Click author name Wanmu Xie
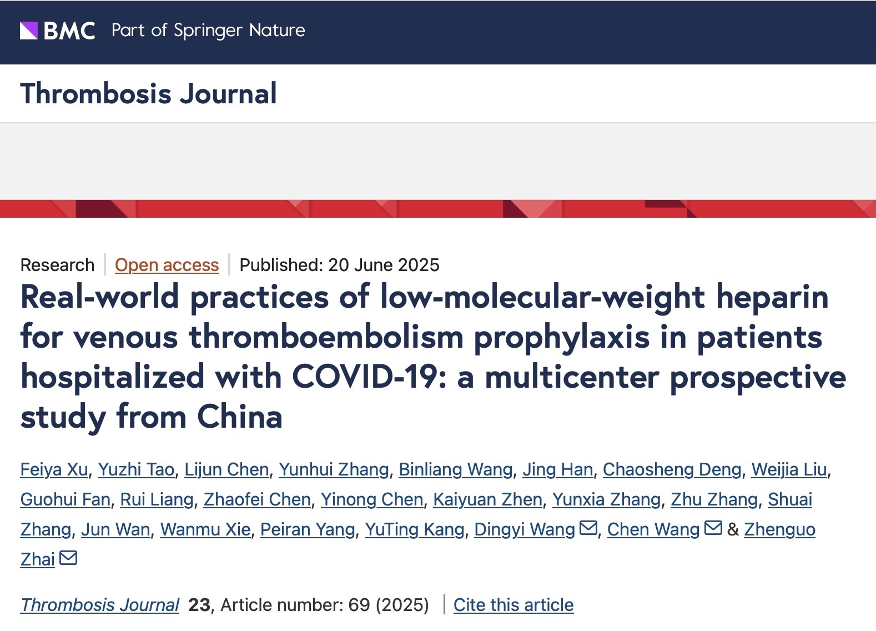Screen dimensions: 876x631 pyautogui.click(x=205, y=529)
